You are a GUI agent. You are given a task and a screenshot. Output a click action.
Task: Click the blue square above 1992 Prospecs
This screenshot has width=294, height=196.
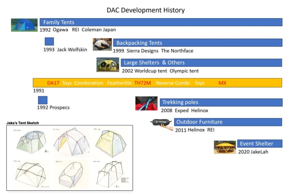tap(43, 100)
